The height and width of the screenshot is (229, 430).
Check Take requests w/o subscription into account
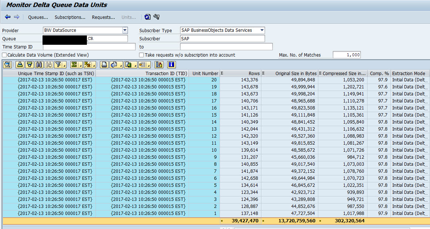pos(142,55)
